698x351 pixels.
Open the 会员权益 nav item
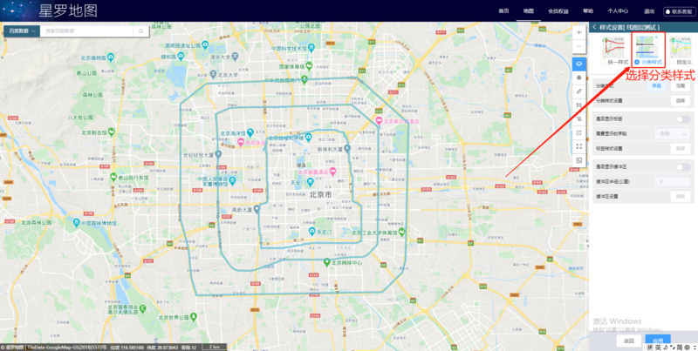click(x=558, y=11)
